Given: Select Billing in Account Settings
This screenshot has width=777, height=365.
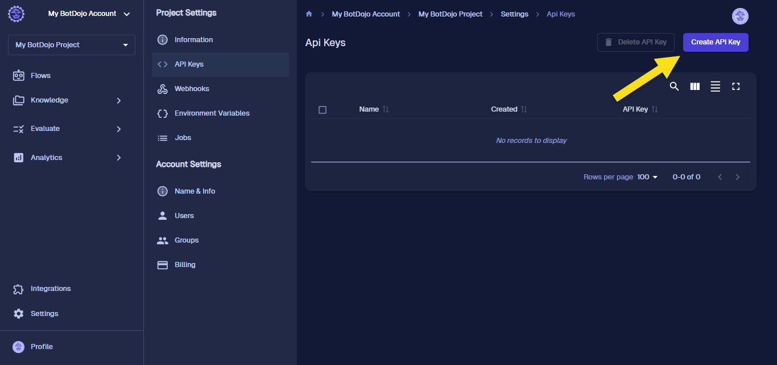Looking at the screenshot, I should pos(221,265).
